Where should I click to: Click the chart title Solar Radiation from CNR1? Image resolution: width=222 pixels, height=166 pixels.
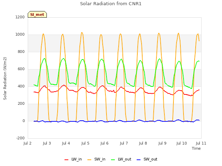click(x=111, y=4)
